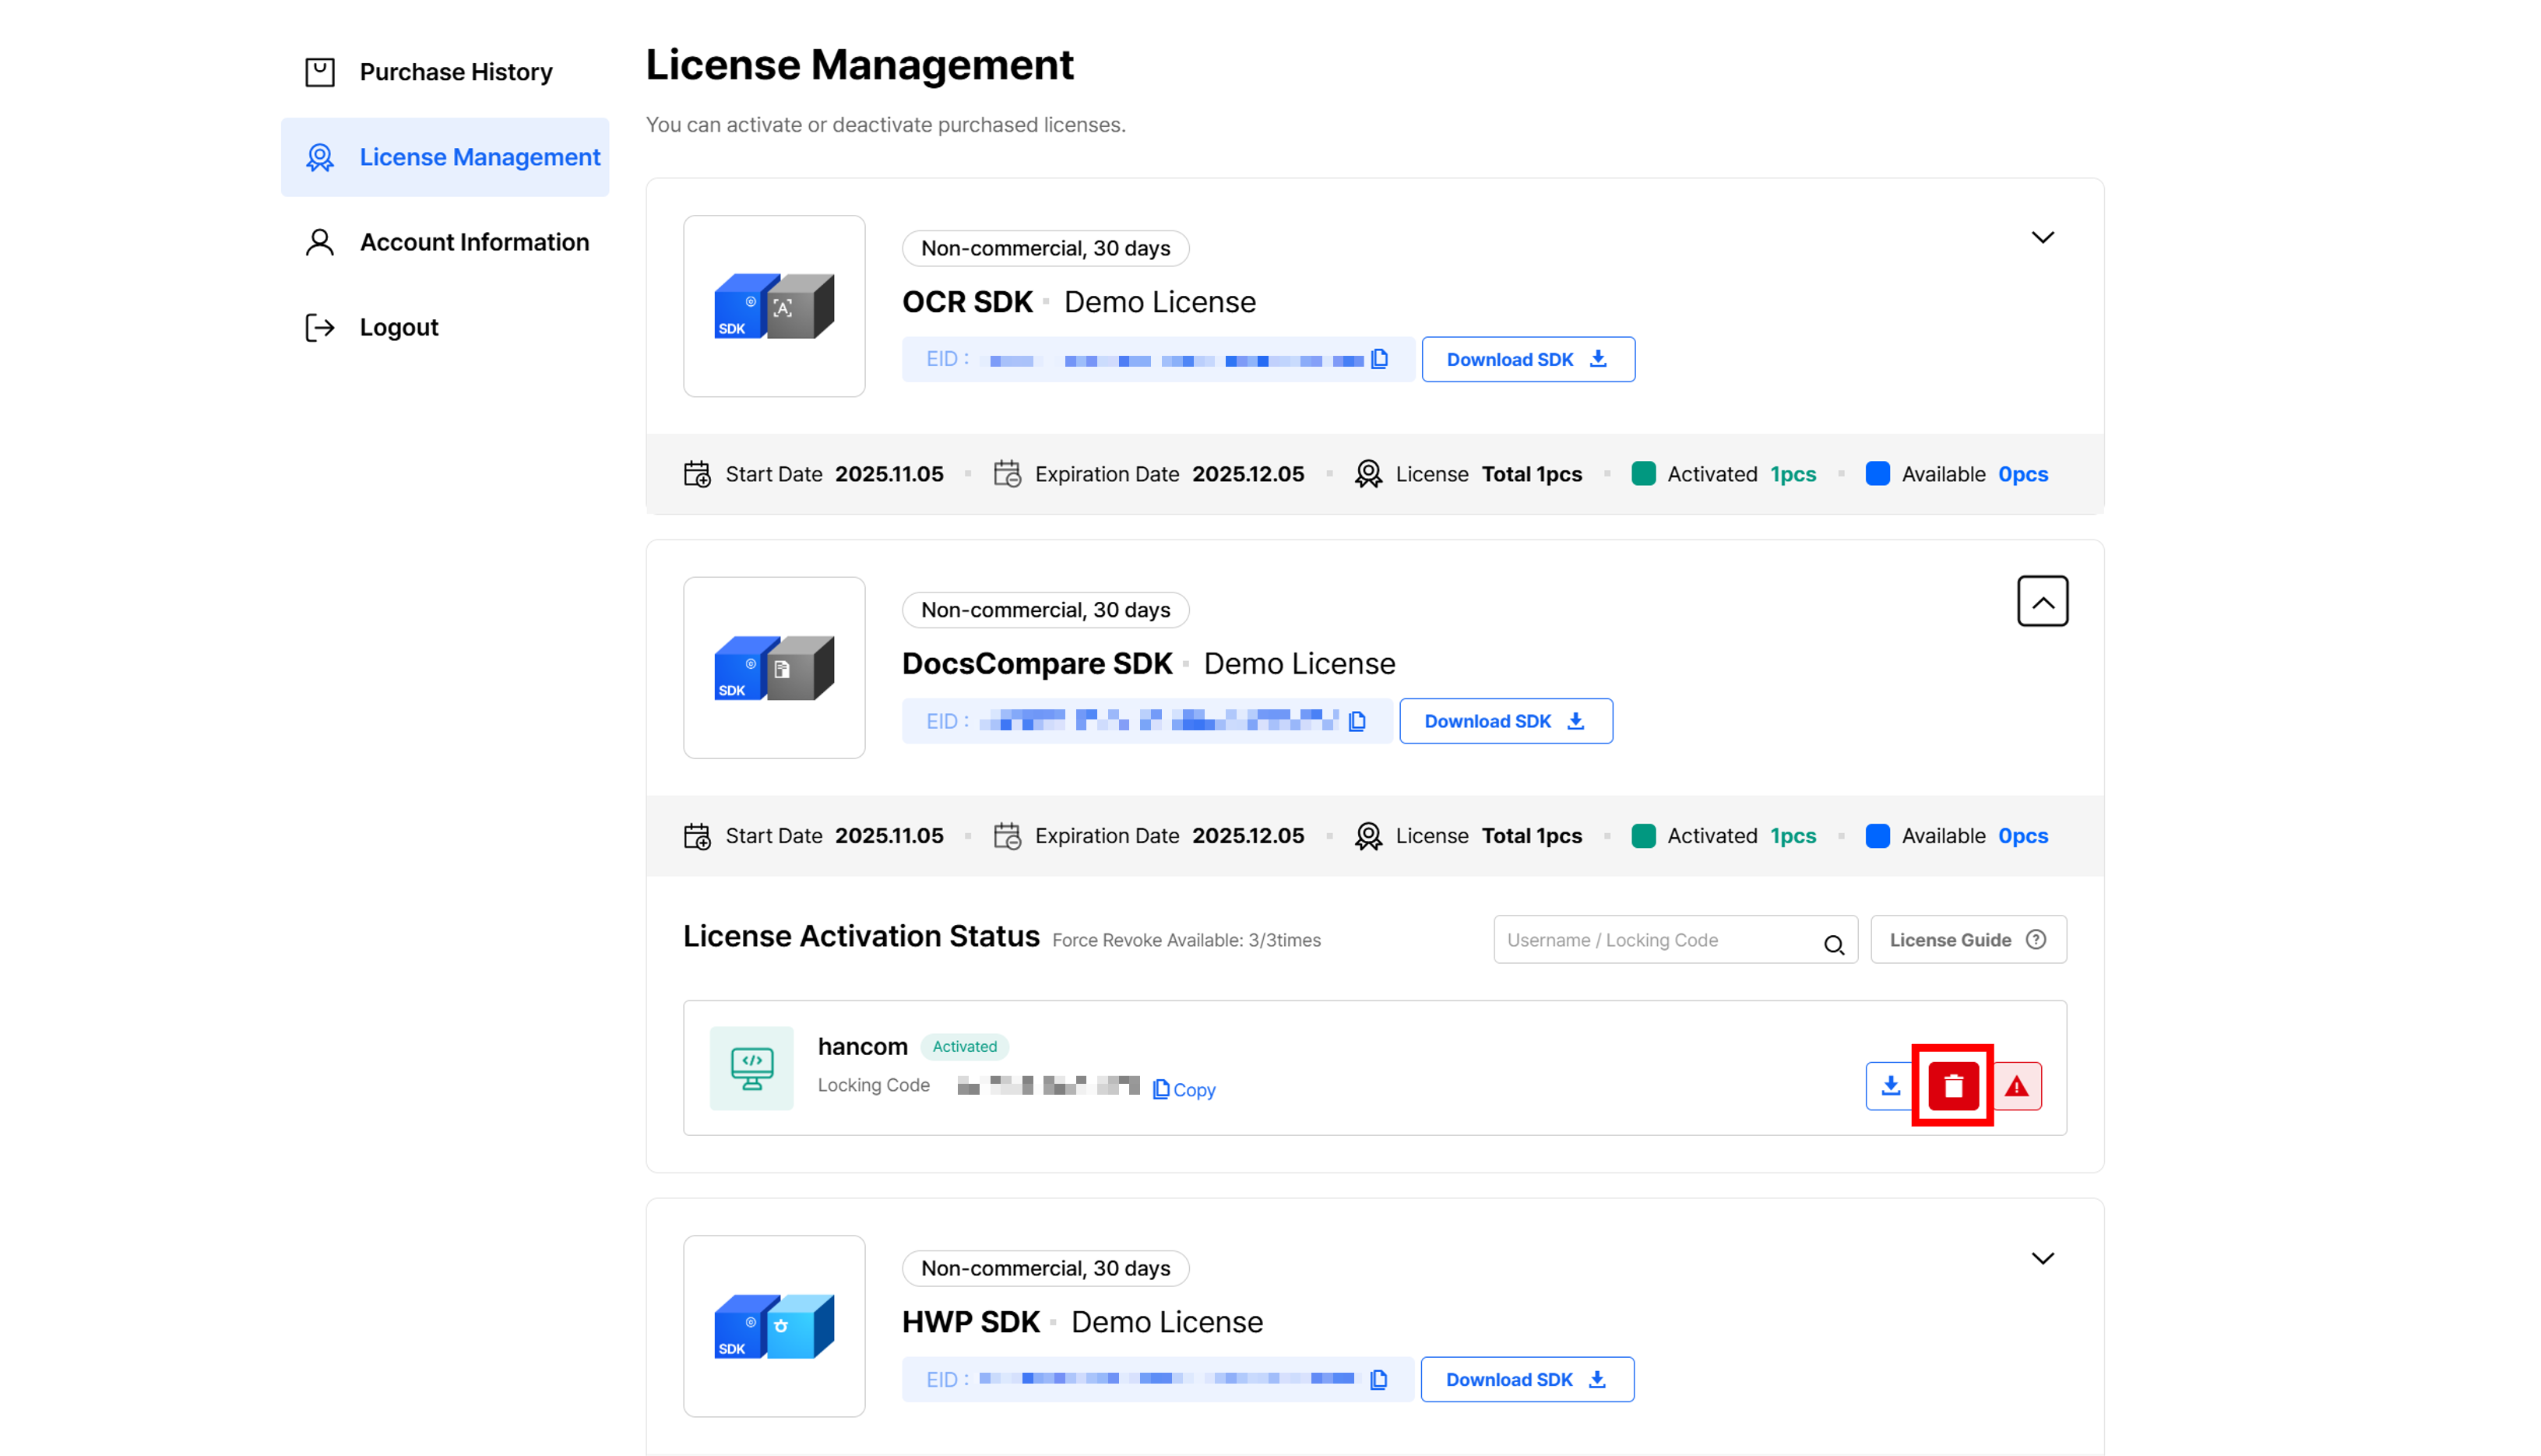Click the ribbon badge icon beside License Management

[319, 157]
